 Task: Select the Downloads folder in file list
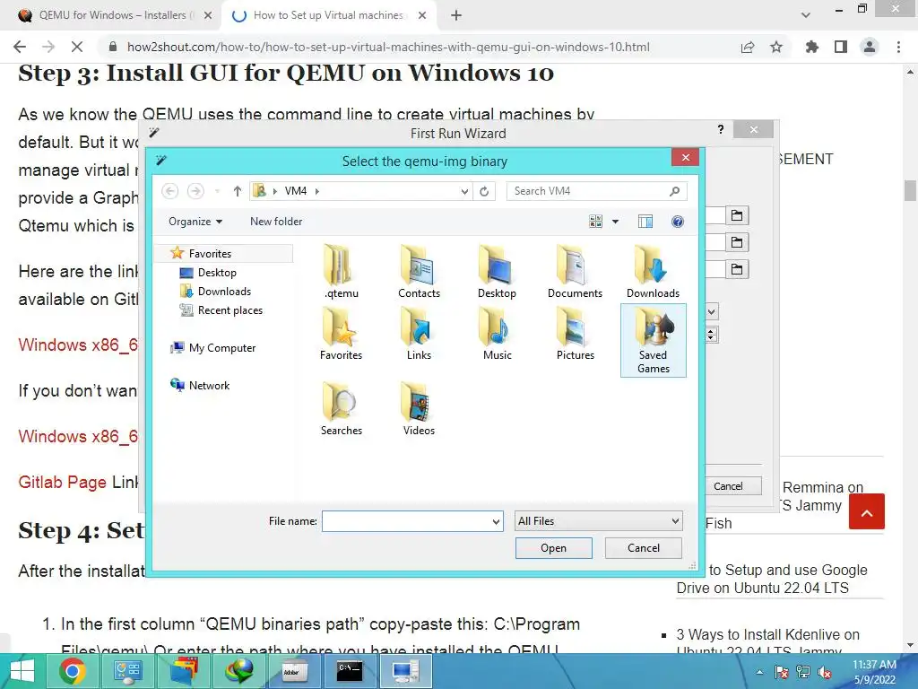pyautogui.click(x=653, y=272)
